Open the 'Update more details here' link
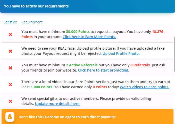The image size is (175, 124). (57, 104)
